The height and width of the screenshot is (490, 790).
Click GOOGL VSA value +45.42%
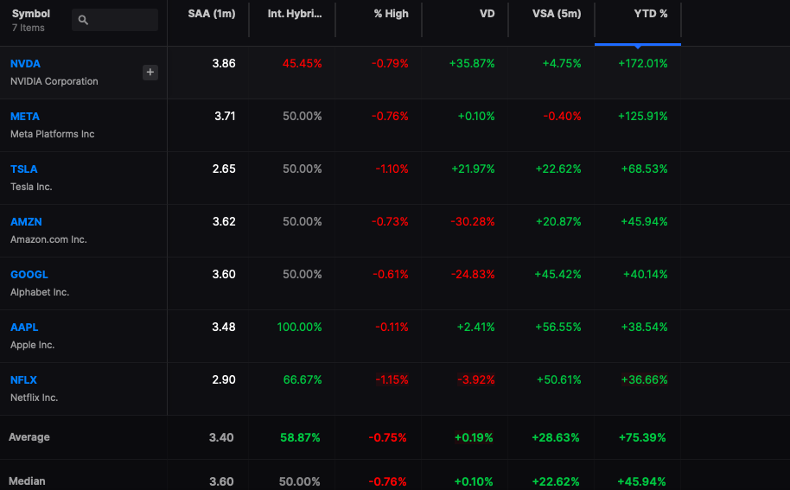pyautogui.click(x=557, y=275)
